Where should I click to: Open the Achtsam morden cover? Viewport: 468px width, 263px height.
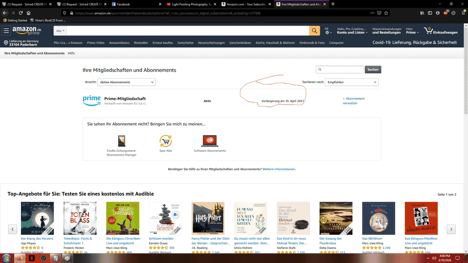click(165, 218)
